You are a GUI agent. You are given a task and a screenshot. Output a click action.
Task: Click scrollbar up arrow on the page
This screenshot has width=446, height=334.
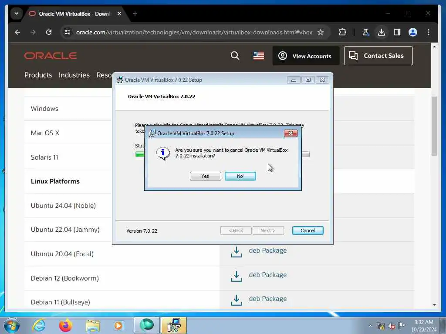pos(434,47)
